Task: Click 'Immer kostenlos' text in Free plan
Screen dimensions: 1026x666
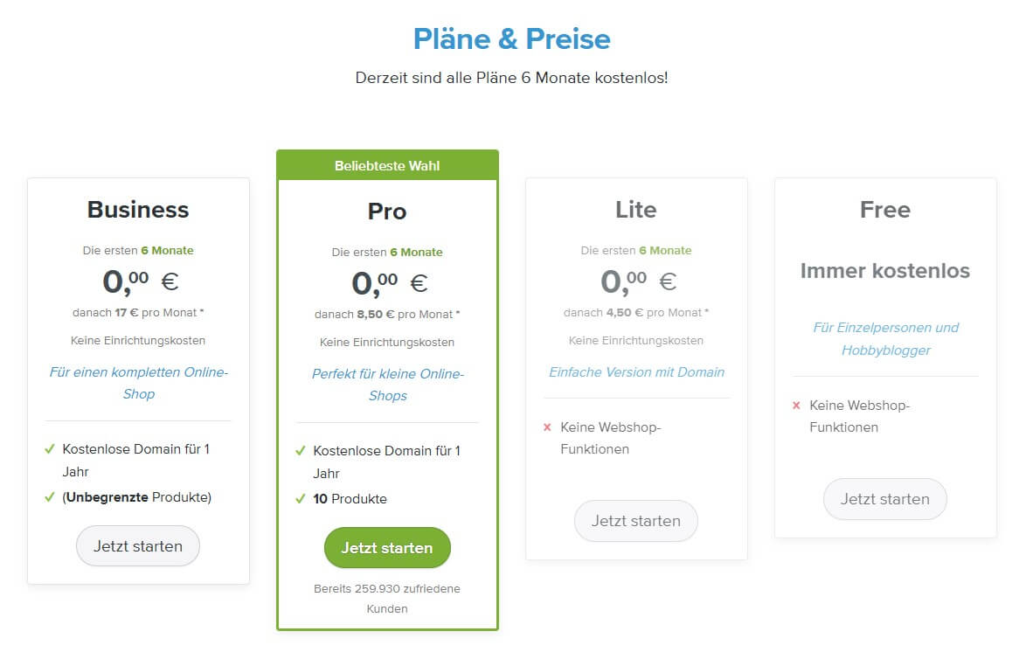Action: click(x=885, y=271)
